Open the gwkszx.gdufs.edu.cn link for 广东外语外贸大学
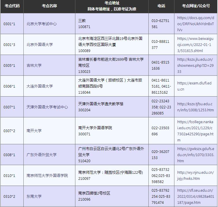The width and height of the screenshot is (218, 207). coord(195,155)
